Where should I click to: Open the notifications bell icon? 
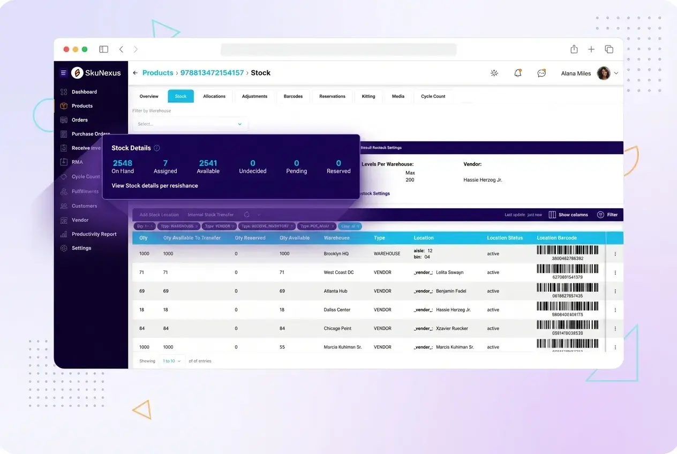(518, 73)
